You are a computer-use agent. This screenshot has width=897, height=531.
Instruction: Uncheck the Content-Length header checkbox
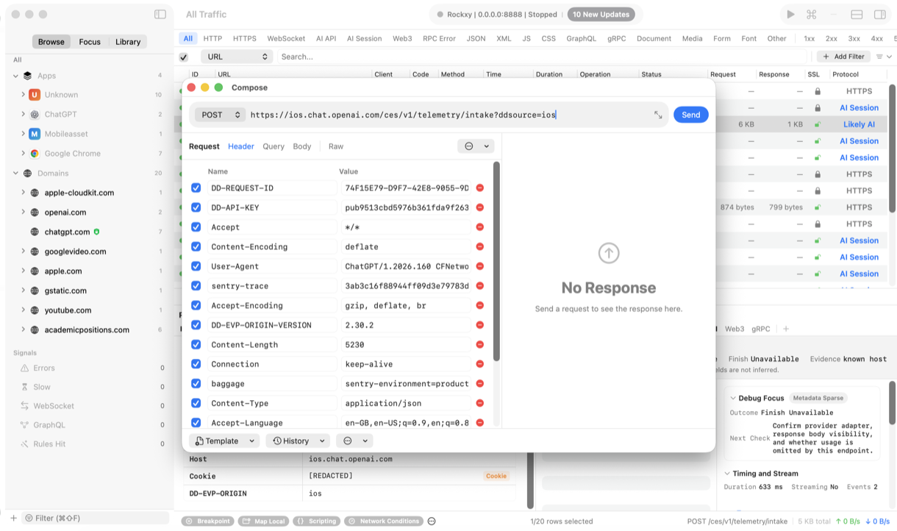tap(196, 344)
